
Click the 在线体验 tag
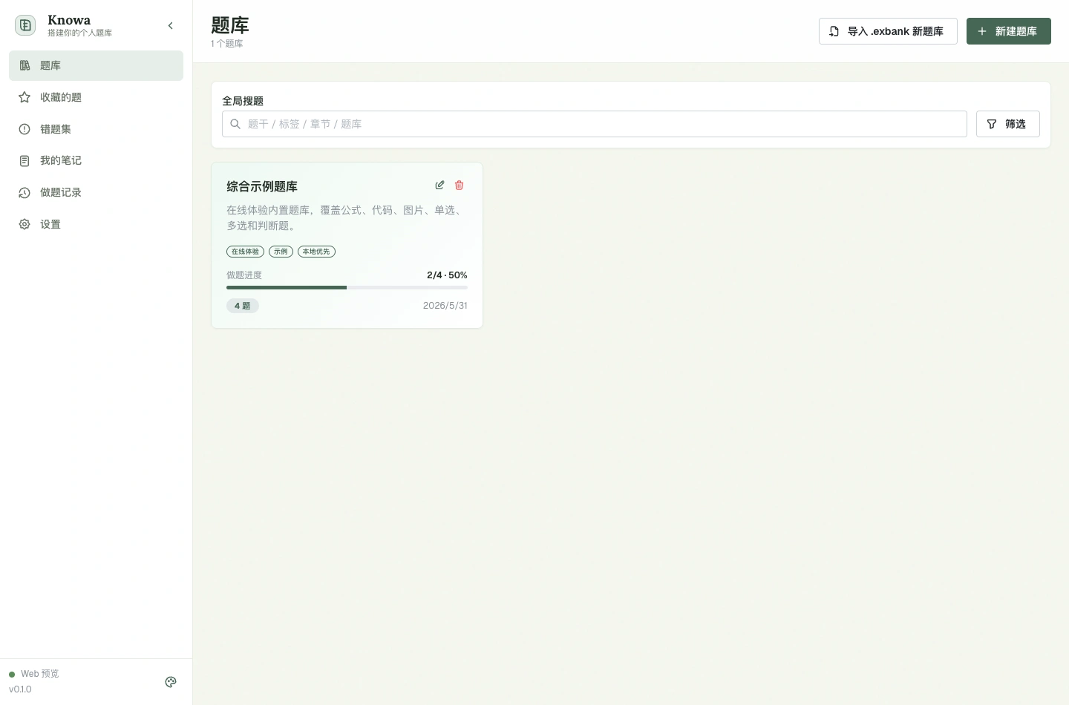click(x=245, y=252)
